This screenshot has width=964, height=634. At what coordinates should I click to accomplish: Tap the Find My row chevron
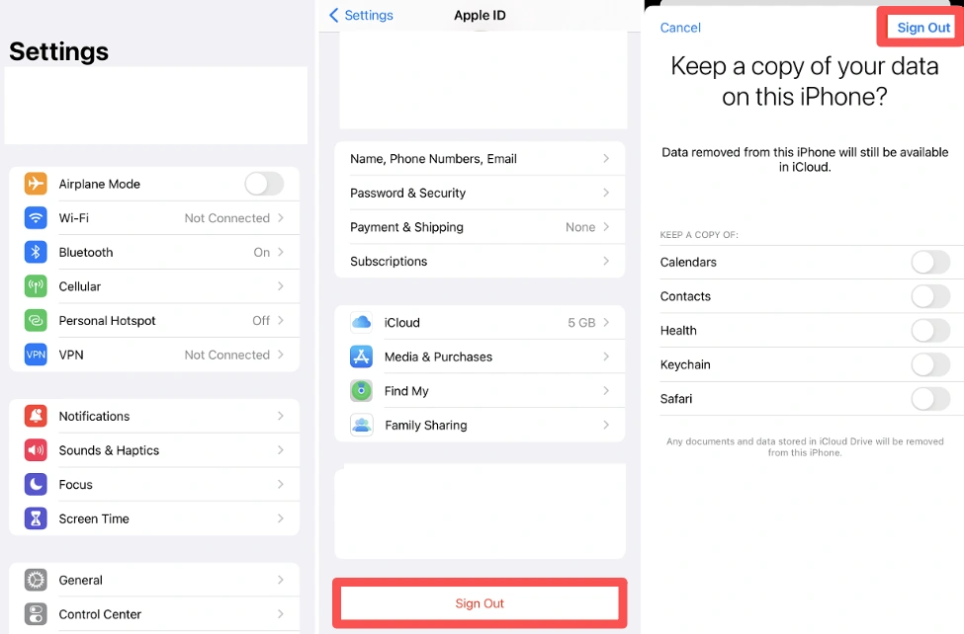pos(606,391)
